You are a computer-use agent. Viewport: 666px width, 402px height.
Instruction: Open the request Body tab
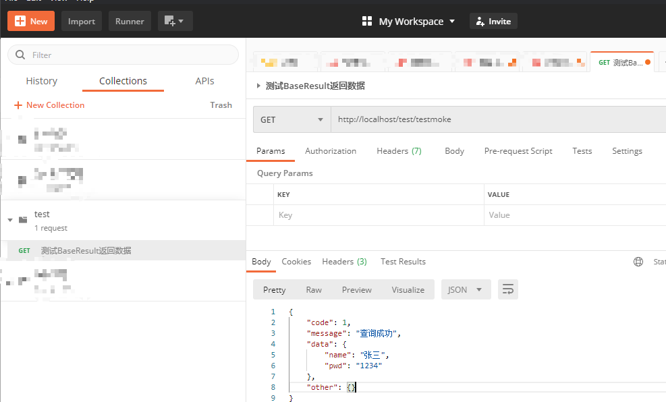point(454,150)
